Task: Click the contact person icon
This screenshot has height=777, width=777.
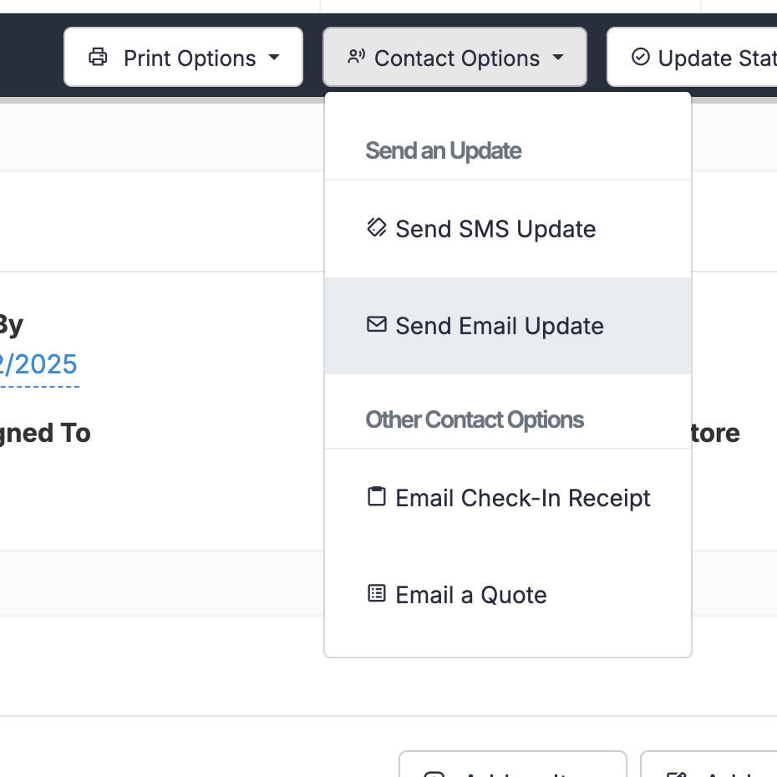Action: pyautogui.click(x=357, y=58)
